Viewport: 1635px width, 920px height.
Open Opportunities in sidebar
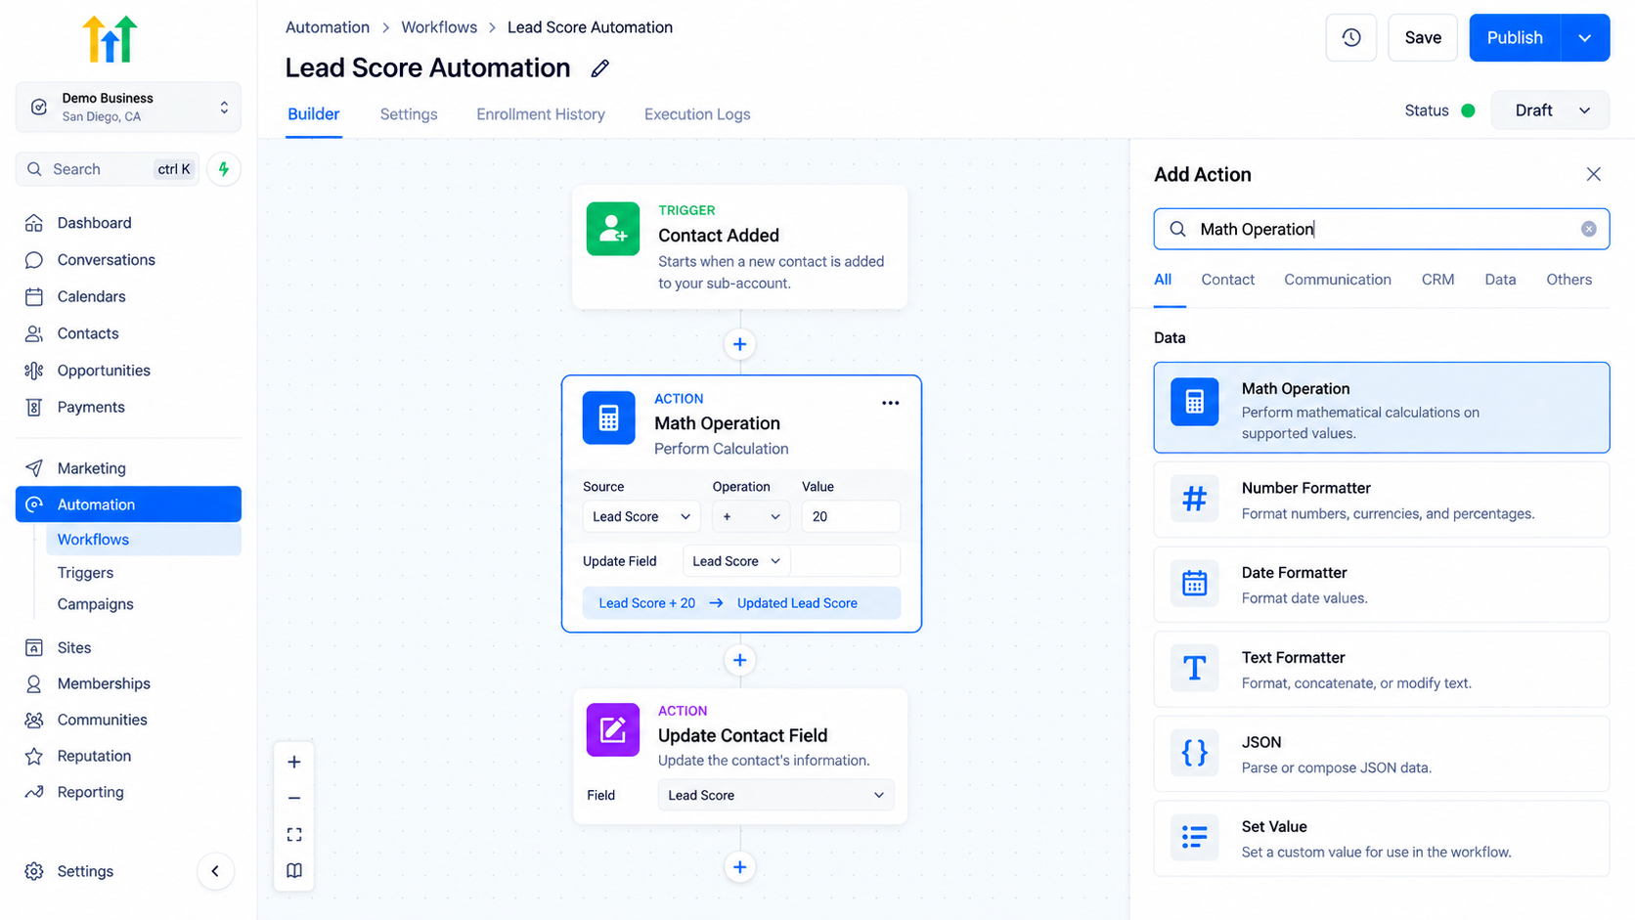point(104,371)
